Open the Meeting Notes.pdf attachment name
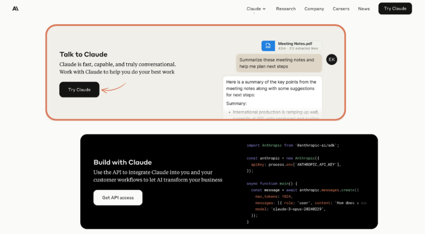Screen dimensions: 425x234 [x=295, y=44]
